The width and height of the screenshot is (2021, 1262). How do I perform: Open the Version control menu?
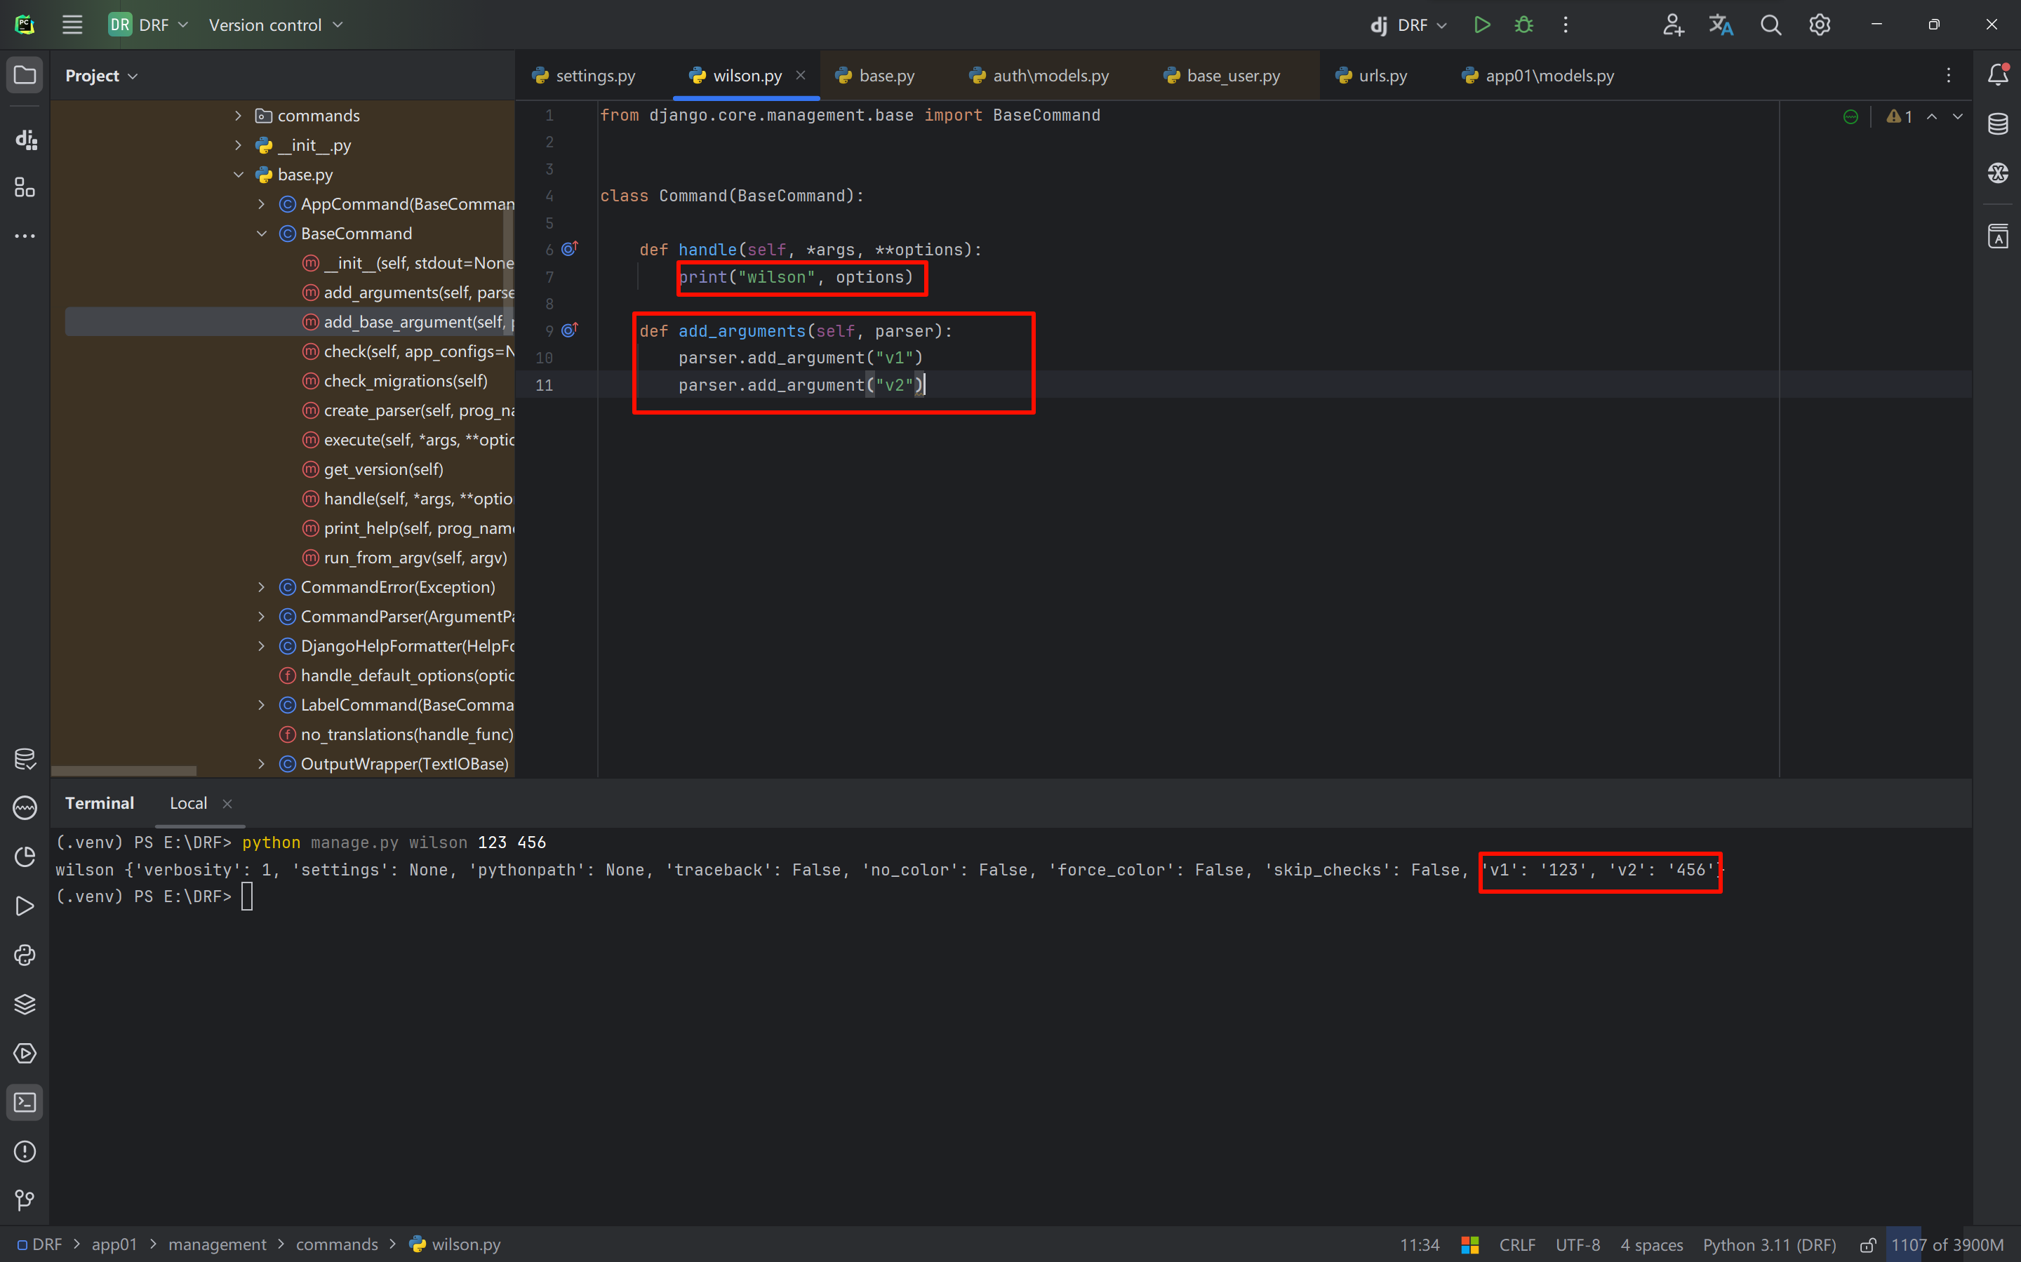pyautogui.click(x=276, y=25)
